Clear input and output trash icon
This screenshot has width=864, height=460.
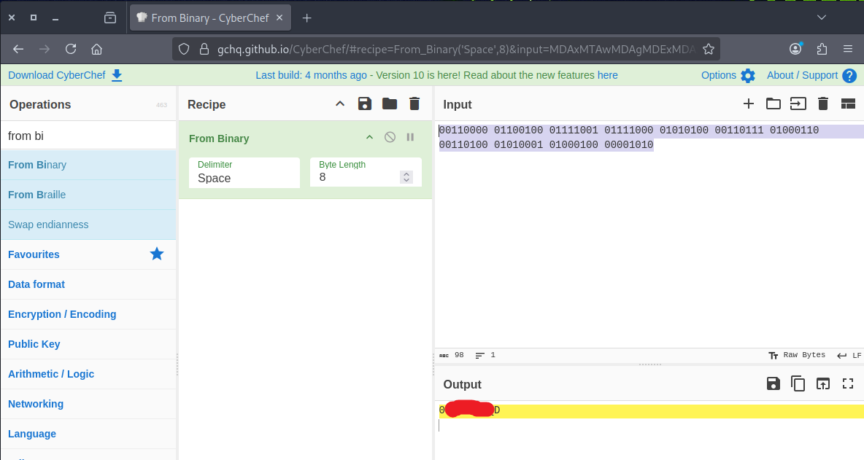click(823, 104)
